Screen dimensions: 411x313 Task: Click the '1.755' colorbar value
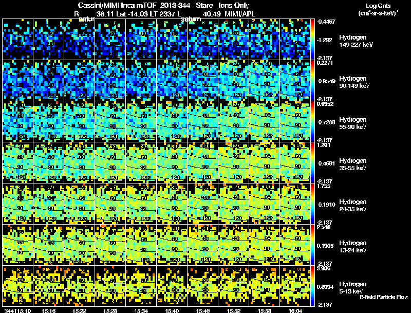(x=324, y=186)
